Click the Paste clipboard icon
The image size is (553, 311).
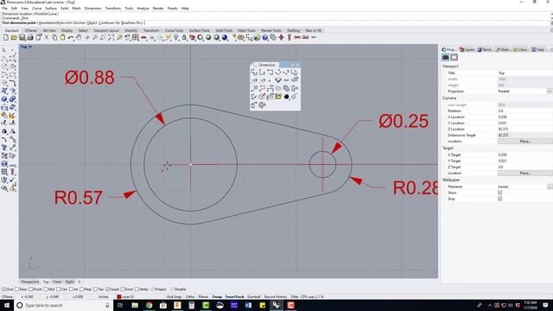(x=63, y=37)
